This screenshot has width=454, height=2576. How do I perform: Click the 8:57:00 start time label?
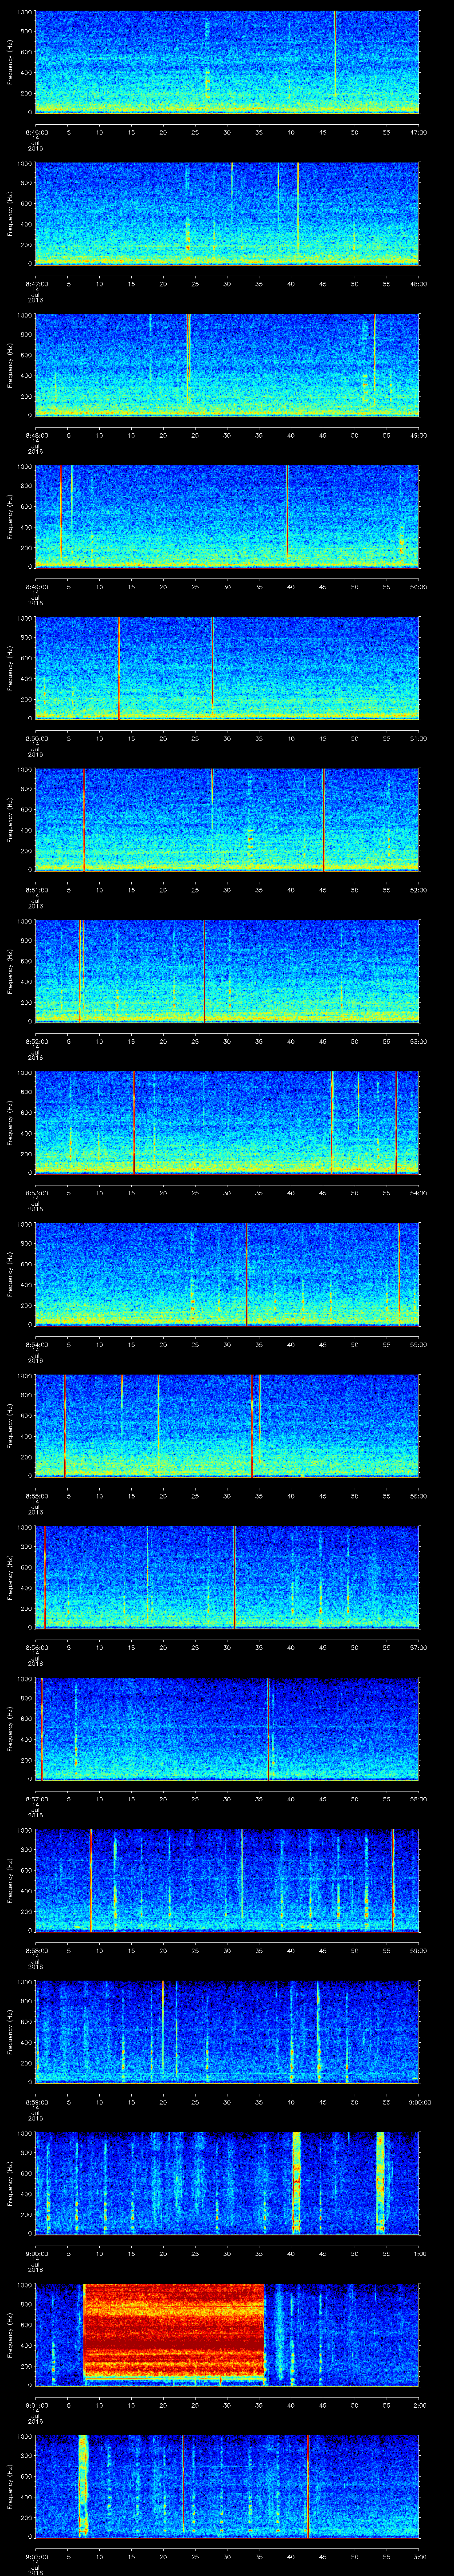click(x=36, y=1799)
